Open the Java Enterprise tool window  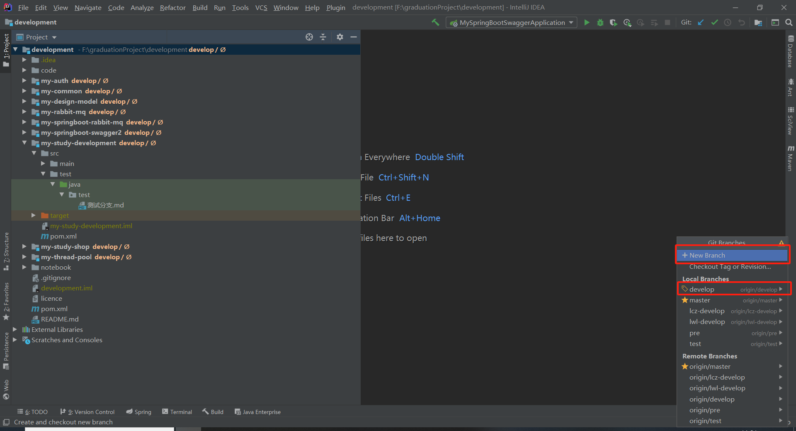[257, 412]
